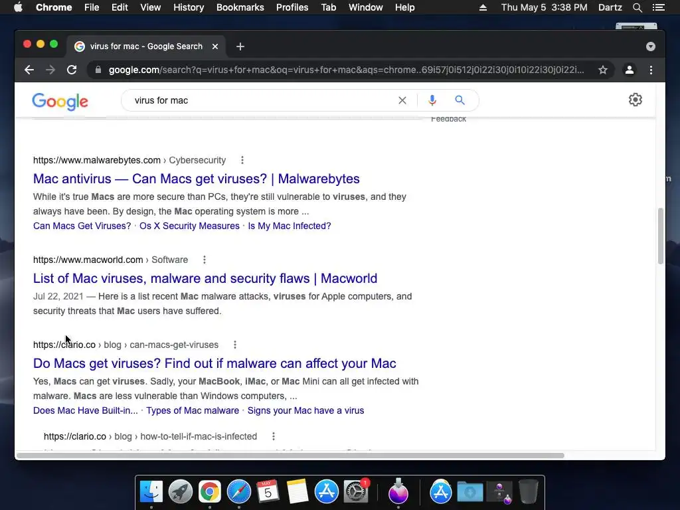Click the horizontal scrollbar at the window bottom
Image resolution: width=680 pixels, height=510 pixels.
click(x=290, y=456)
